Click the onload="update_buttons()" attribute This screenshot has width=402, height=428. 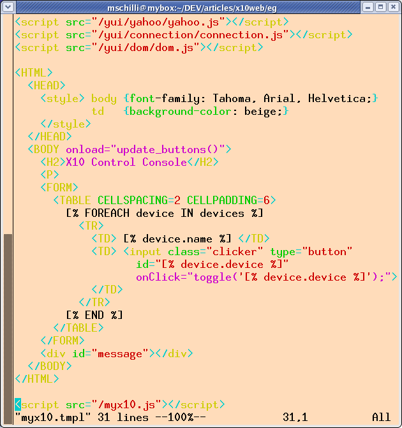145,150
